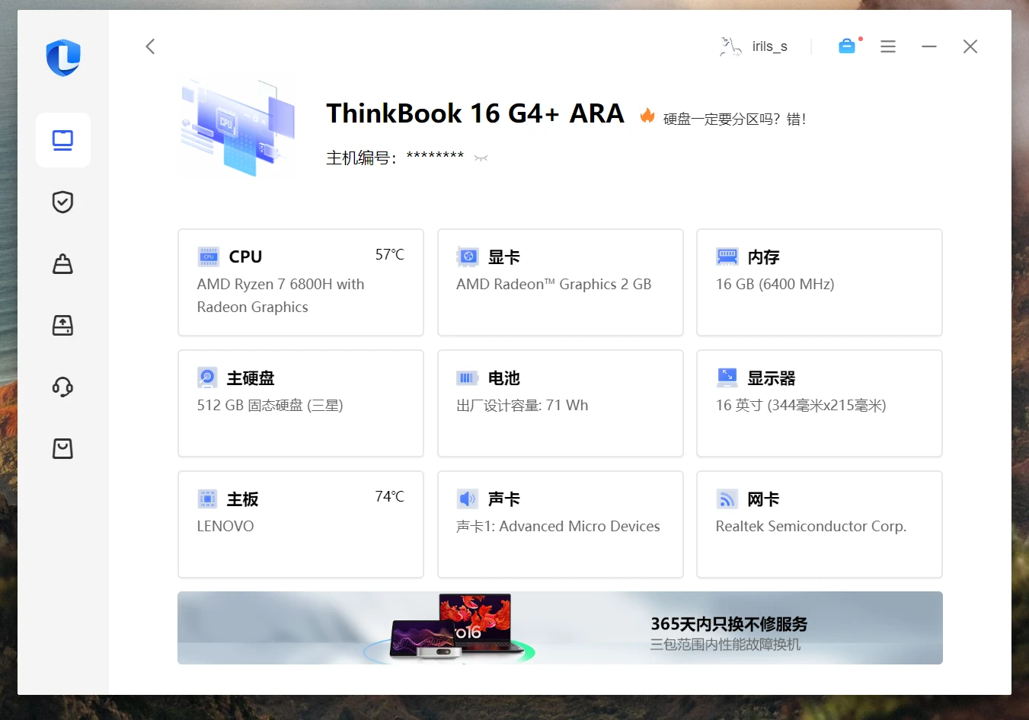Open the driver update icon in sidebar
Image resolution: width=1029 pixels, height=720 pixels.
pos(62,326)
